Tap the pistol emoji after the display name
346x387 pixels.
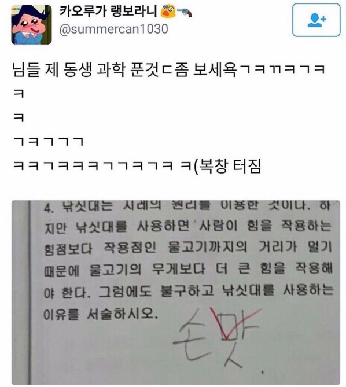tap(185, 12)
